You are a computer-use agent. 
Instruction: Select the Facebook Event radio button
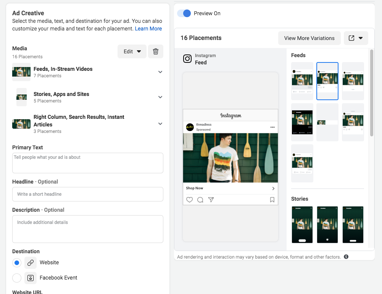point(17,278)
